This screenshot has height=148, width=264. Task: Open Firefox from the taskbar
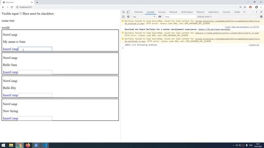click(28, 145)
